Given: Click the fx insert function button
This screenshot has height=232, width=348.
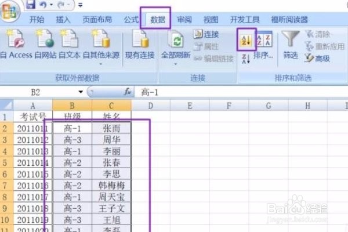Looking at the screenshot, I should coord(128,92).
